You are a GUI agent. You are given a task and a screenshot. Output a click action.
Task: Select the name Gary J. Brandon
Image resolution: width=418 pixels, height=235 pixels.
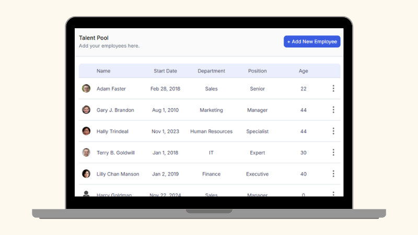pyautogui.click(x=115, y=110)
